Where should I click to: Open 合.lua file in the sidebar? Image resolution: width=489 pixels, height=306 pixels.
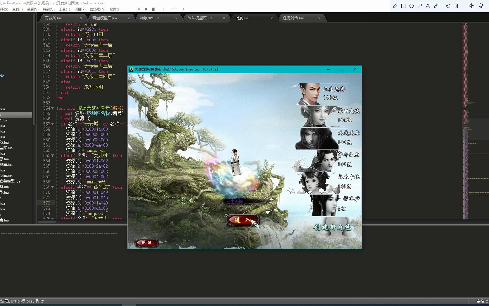pyautogui.click(x=4, y=220)
